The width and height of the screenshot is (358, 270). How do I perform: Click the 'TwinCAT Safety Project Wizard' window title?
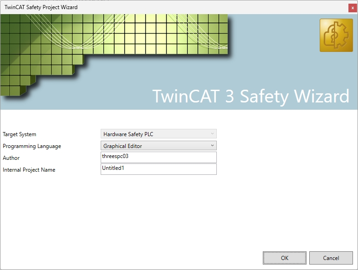[x=41, y=7]
